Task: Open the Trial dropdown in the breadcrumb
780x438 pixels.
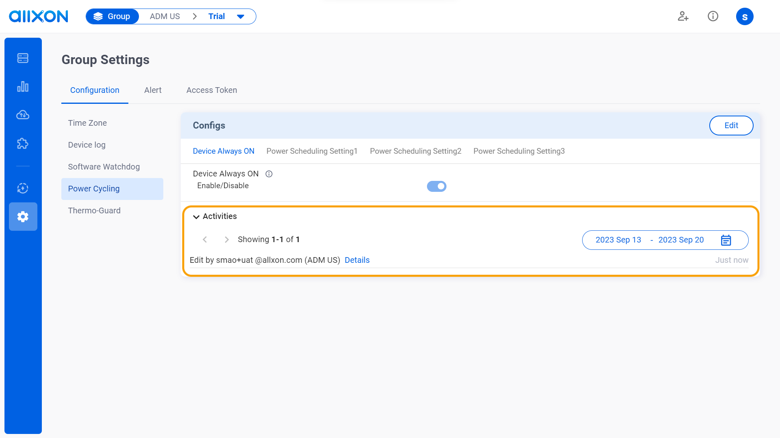Action: (240, 16)
